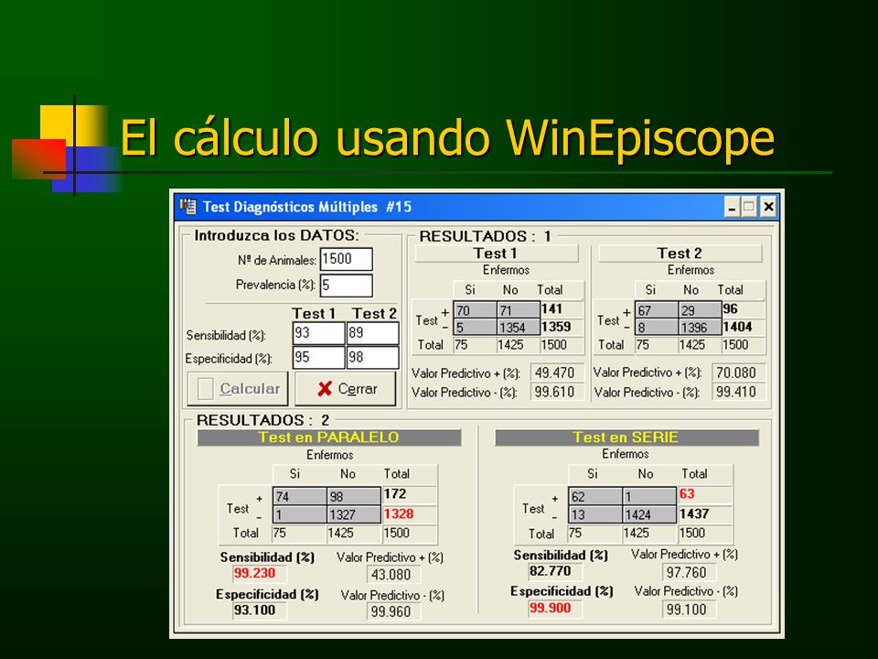This screenshot has height=659, width=878.
Task: Click parallel test total 172
Action: pyautogui.click(x=395, y=494)
